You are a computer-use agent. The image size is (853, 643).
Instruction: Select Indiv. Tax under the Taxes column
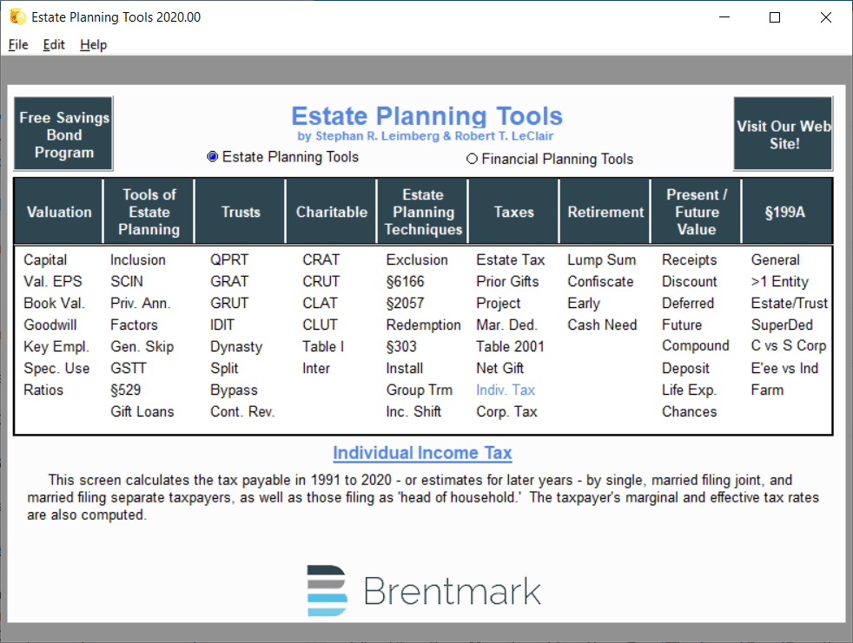click(x=505, y=390)
